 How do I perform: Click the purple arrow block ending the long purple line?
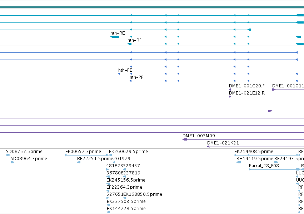pyautogui.click(x=270, y=111)
